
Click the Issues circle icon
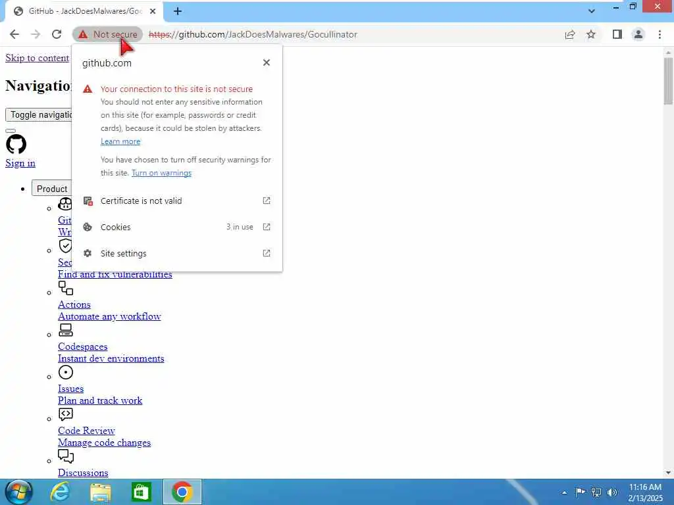tap(66, 372)
